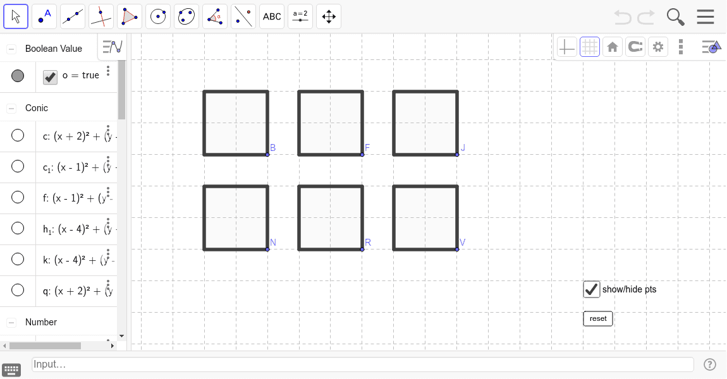Toggle grid display in style bar
The height and width of the screenshot is (379, 727).
pyautogui.click(x=590, y=47)
